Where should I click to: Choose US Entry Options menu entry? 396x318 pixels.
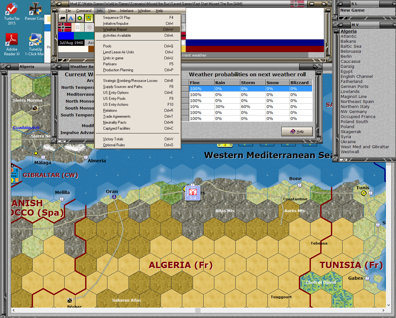click(138, 93)
